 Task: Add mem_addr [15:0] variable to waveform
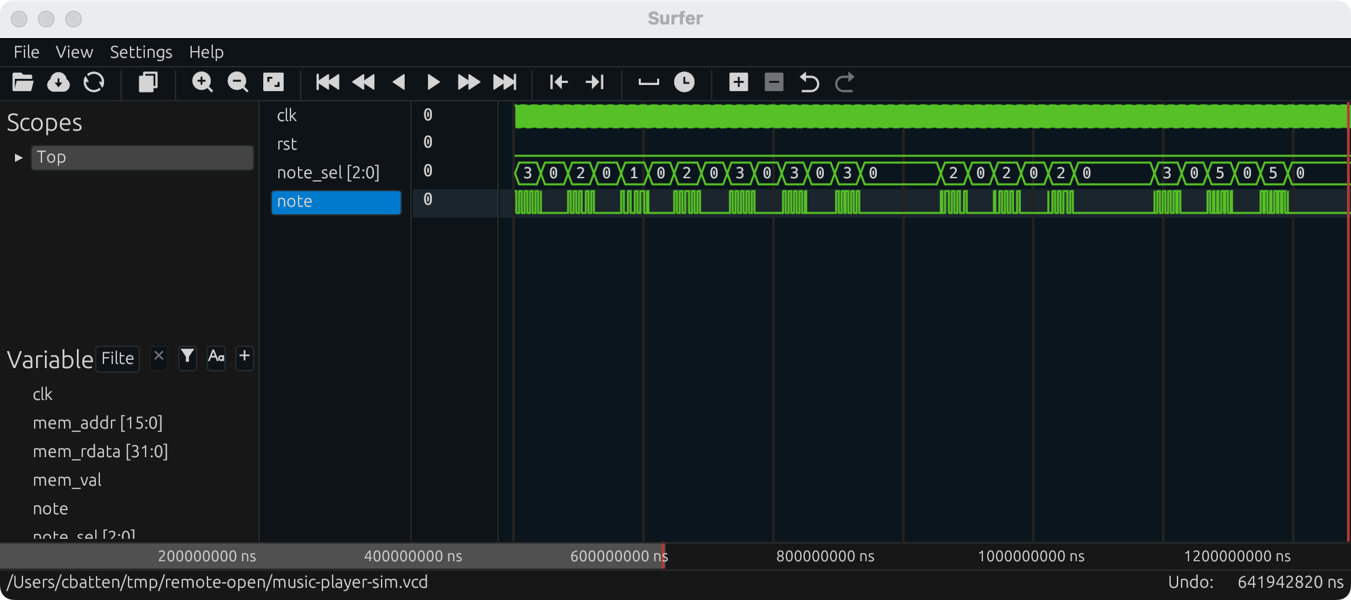97,423
